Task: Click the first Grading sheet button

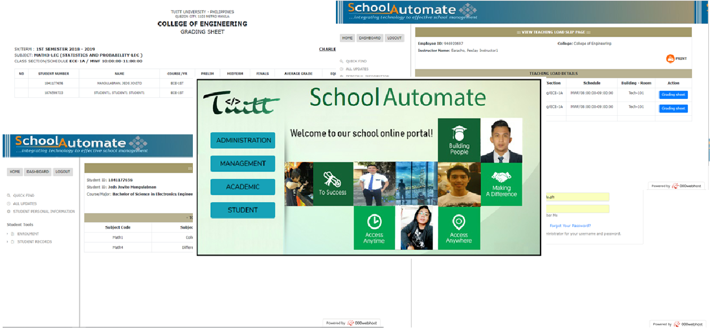Action: (673, 95)
